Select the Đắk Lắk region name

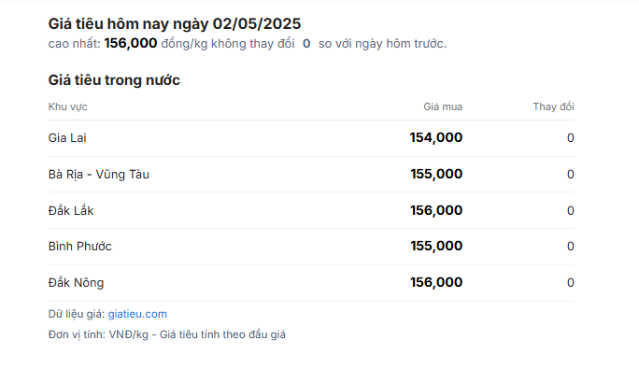point(71,211)
